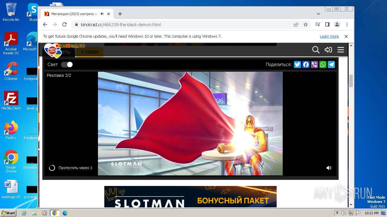387x217 pixels.
Task: Go back in Chrome history
Action: pyautogui.click(x=45, y=25)
